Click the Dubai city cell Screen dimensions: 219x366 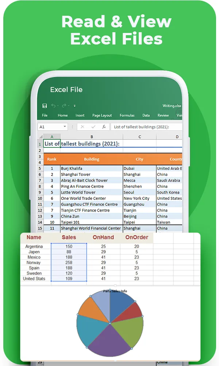click(x=140, y=168)
